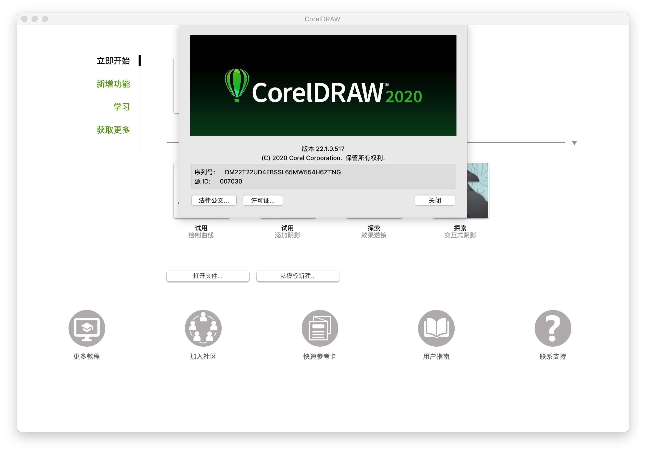Switch to the 新增功能 (What's New) tab

click(113, 84)
